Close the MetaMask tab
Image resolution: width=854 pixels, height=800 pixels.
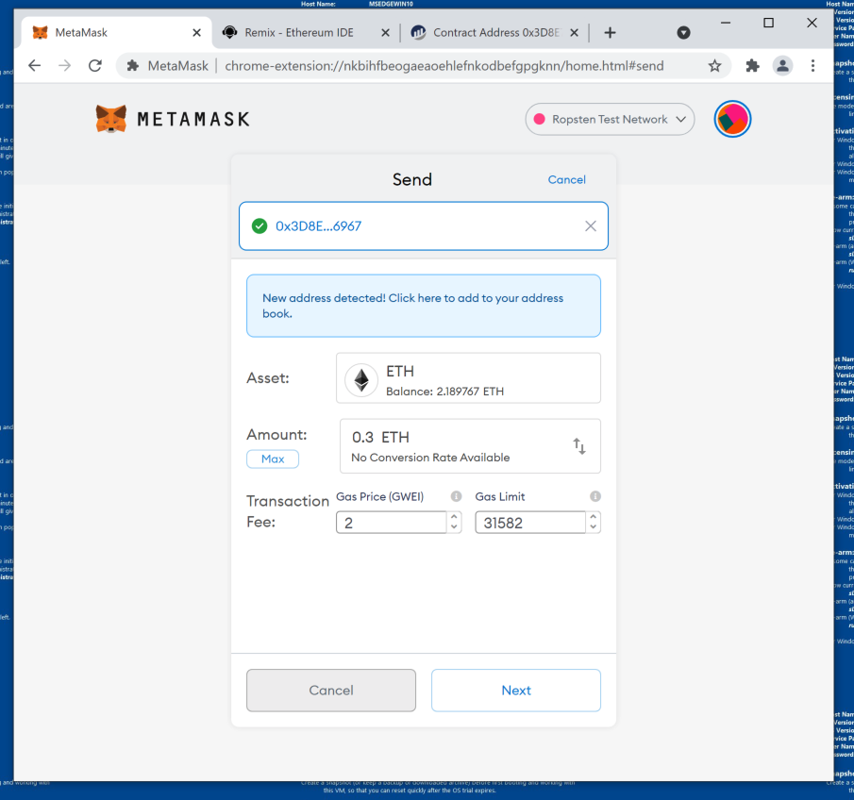click(x=196, y=33)
